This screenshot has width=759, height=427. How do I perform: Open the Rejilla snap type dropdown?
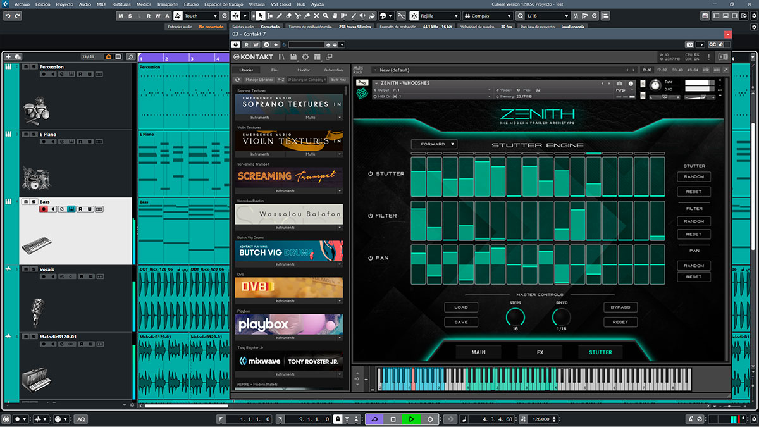tap(439, 16)
